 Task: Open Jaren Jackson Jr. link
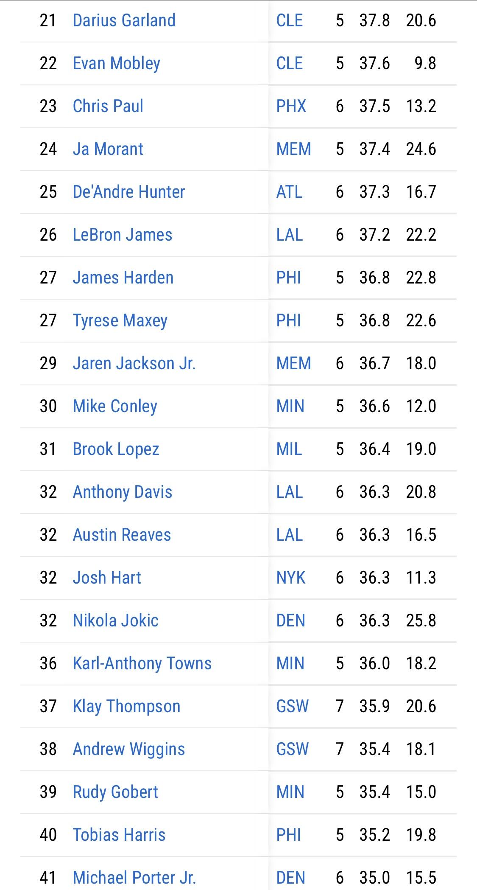pyautogui.click(x=134, y=363)
